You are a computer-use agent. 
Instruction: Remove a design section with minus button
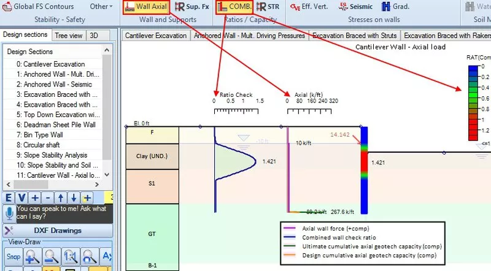click(x=48, y=198)
